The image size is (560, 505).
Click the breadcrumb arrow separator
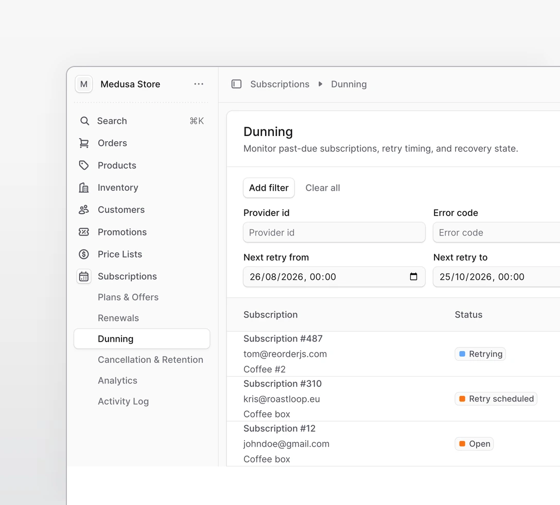320,84
